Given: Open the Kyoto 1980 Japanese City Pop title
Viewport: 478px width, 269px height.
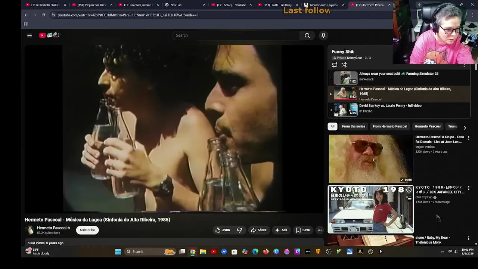Looking at the screenshot, I should [440, 190].
